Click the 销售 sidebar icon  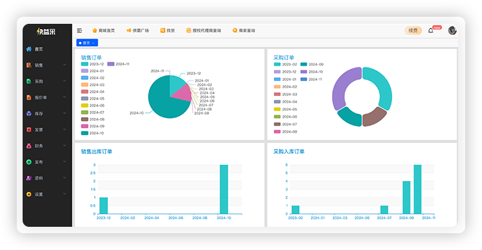click(x=29, y=65)
